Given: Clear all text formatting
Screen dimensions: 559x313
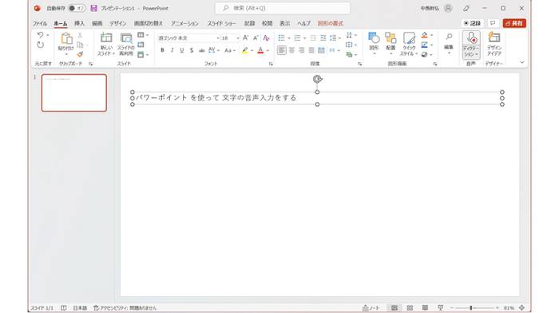Looking at the screenshot, I should (266, 38).
